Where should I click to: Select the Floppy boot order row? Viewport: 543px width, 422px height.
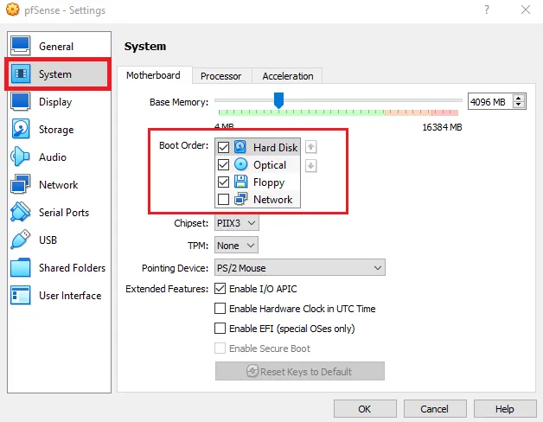click(x=258, y=182)
